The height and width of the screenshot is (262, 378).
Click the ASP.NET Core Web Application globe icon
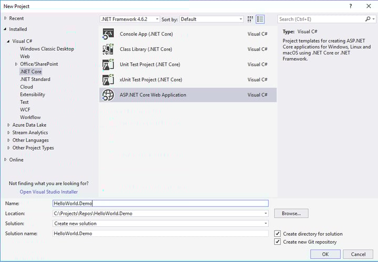click(108, 95)
